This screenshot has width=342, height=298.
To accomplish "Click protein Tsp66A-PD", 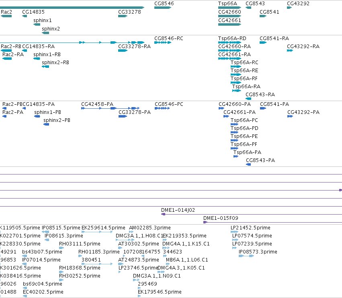I will (x=244, y=129).
